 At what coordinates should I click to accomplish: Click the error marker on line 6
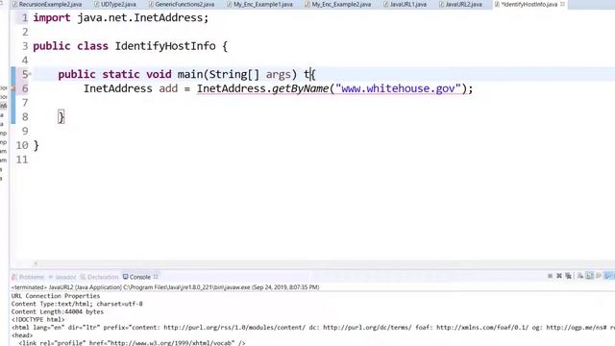click(12, 88)
